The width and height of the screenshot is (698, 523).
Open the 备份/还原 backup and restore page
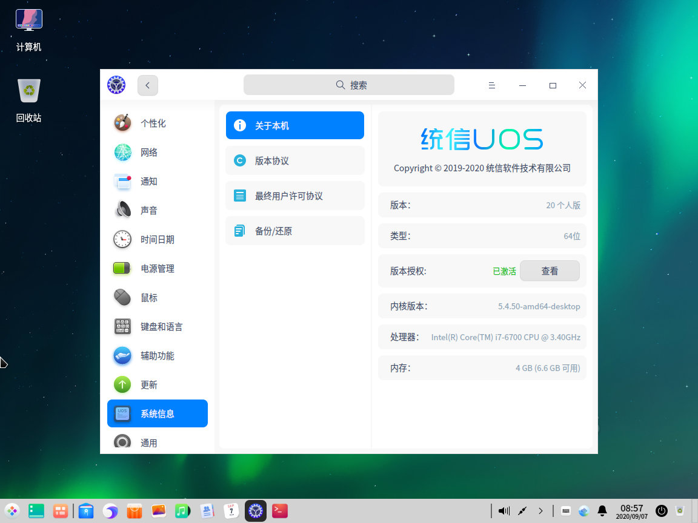coord(294,231)
